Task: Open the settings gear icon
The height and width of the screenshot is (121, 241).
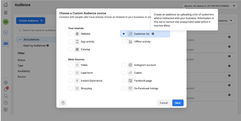Action: [x=6, y=83]
